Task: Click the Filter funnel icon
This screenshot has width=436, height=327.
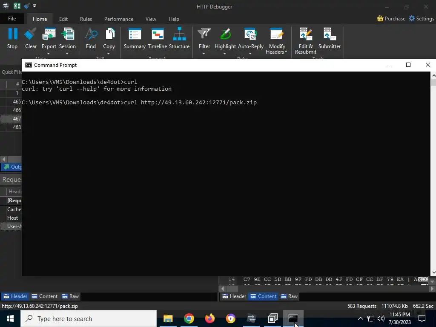Action: pyautogui.click(x=204, y=34)
